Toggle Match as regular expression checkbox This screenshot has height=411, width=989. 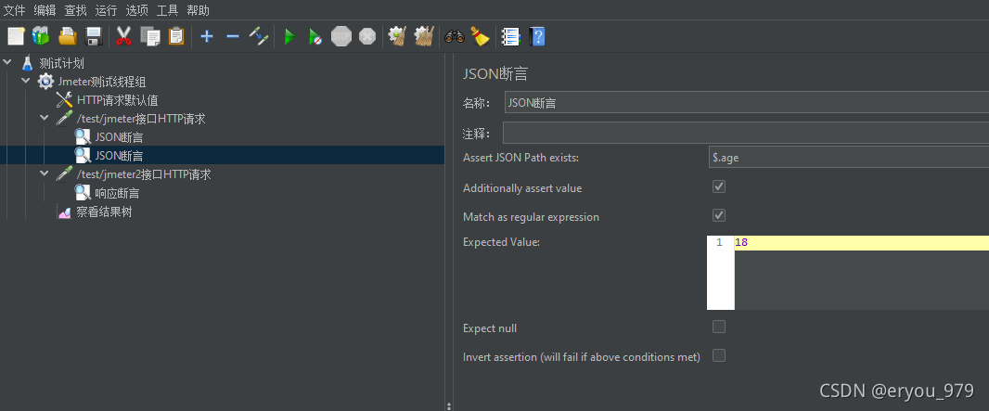click(x=719, y=215)
